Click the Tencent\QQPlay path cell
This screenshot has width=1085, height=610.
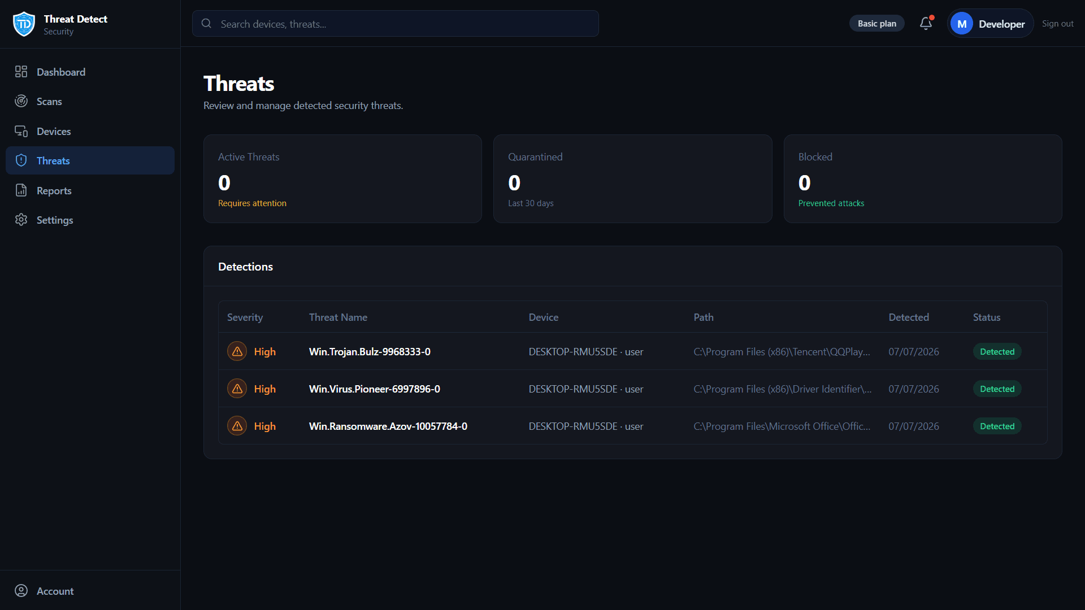click(782, 351)
